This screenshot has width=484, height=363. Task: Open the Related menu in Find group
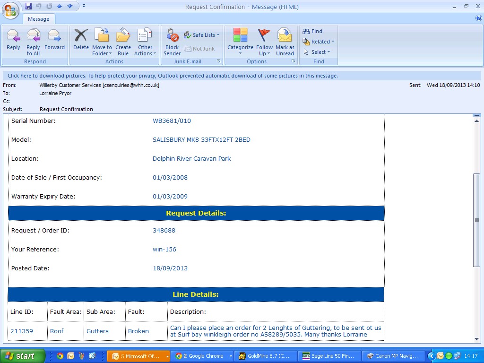click(x=319, y=42)
